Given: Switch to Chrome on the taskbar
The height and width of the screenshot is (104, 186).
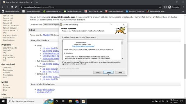Looking at the screenshot, I should (x=77, y=101).
